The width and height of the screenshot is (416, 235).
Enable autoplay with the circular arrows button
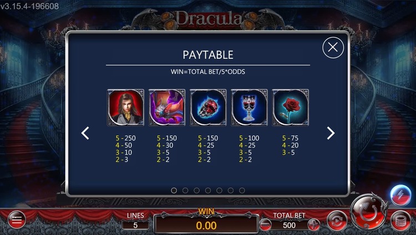pos(337,221)
